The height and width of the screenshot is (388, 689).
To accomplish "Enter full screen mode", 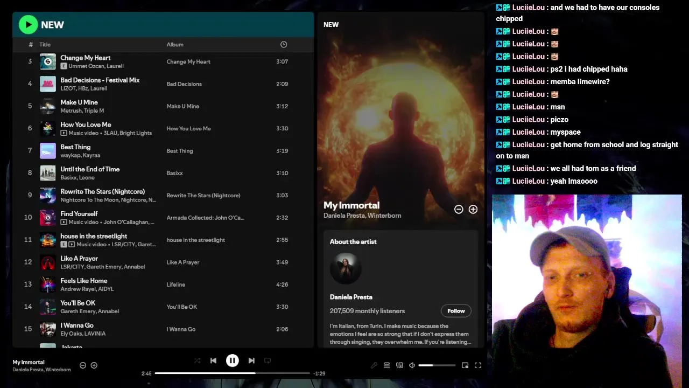I will tap(477, 365).
